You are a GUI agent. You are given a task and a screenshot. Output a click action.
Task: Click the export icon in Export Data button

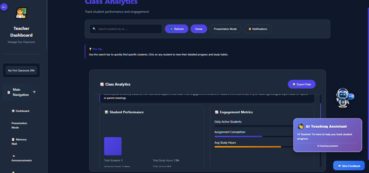[294, 84]
